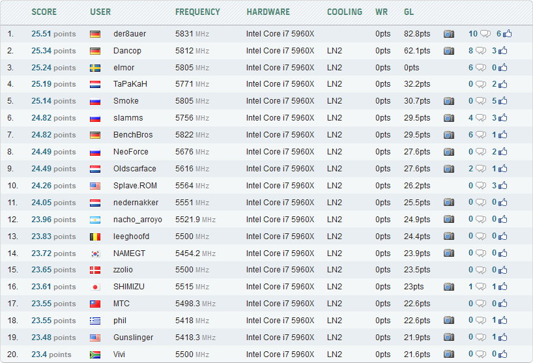Click Intel Core i7 5960X in leeghoofd's row
This screenshot has width=533, height=363.
[x=280, y=236]
